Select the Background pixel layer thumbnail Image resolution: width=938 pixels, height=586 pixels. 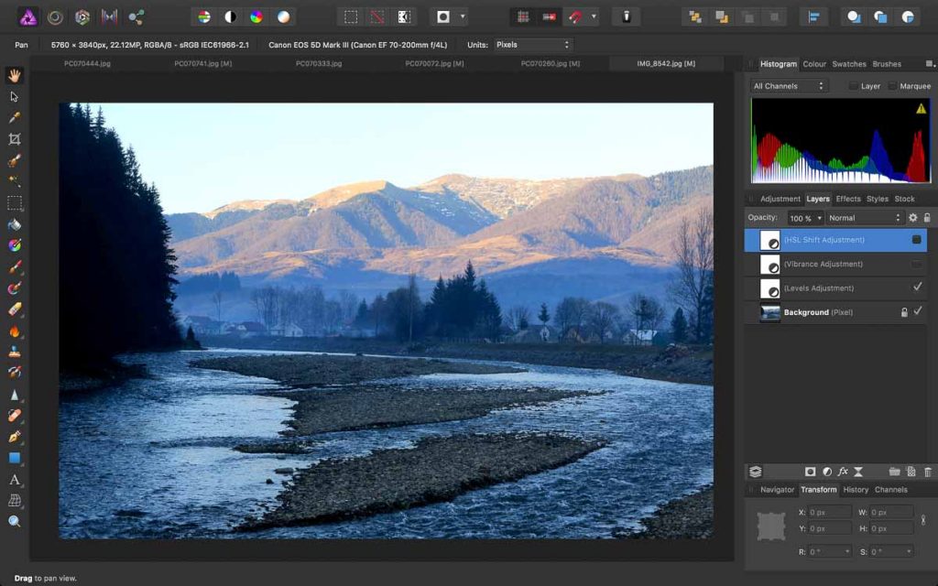pyautogui.click(x=770, y=312)
